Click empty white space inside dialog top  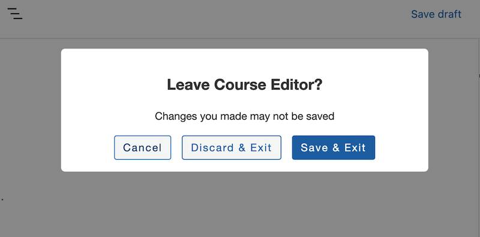click(245, 63)
